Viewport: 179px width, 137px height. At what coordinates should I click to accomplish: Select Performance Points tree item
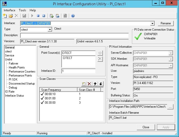click(20, 76)
